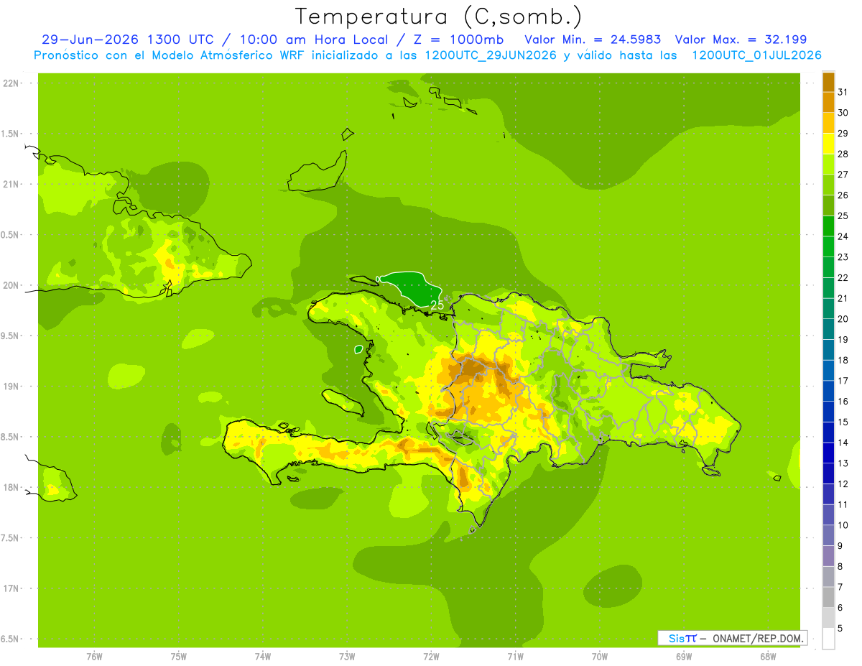Click the latitude label "19N"

[11, 387]
